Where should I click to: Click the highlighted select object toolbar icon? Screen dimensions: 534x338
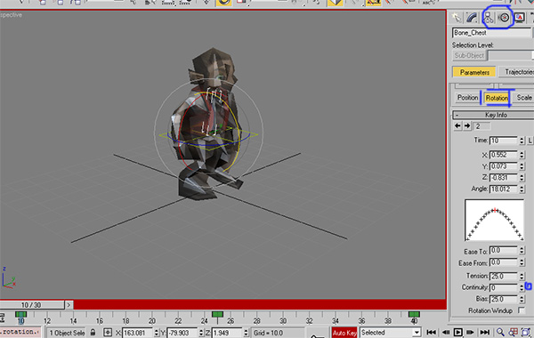[223, 3]
